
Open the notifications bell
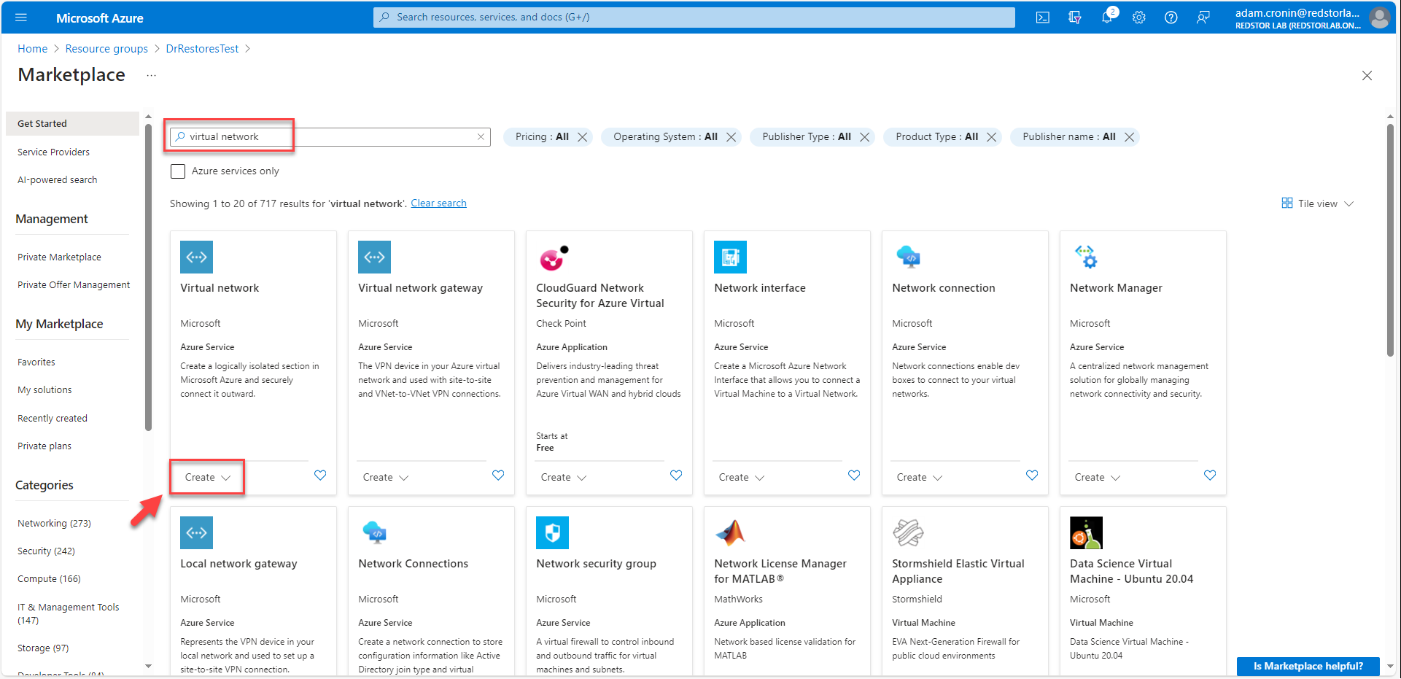(x=1107, y=18)
